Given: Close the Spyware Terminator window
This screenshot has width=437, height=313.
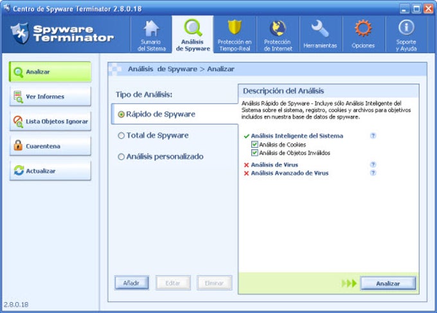Looking at the screenshot, I should click(x=429, y=8).
